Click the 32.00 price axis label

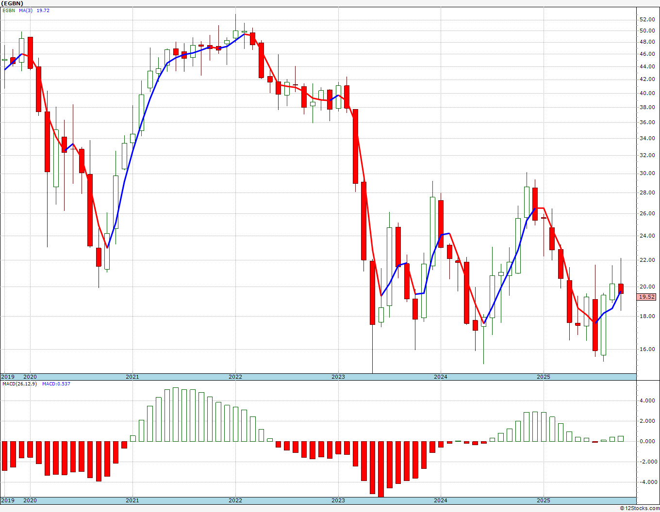point(647,155)
